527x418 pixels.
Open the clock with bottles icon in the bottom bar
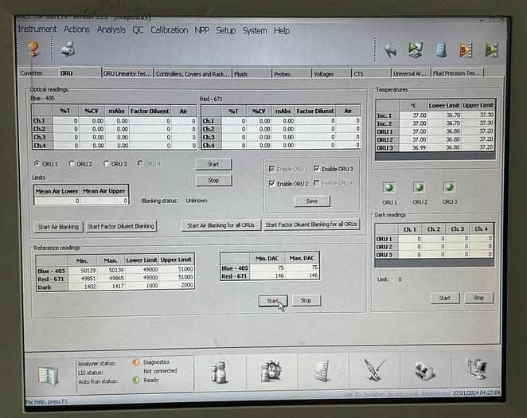pos(271,371)
